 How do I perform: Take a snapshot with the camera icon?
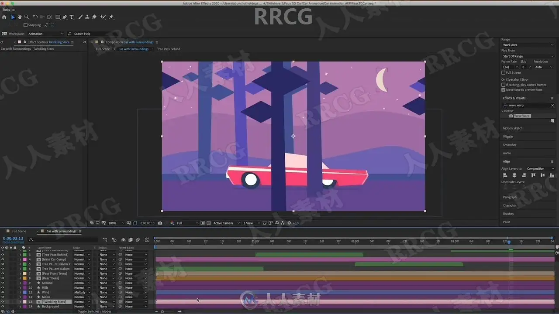point(160,223)
